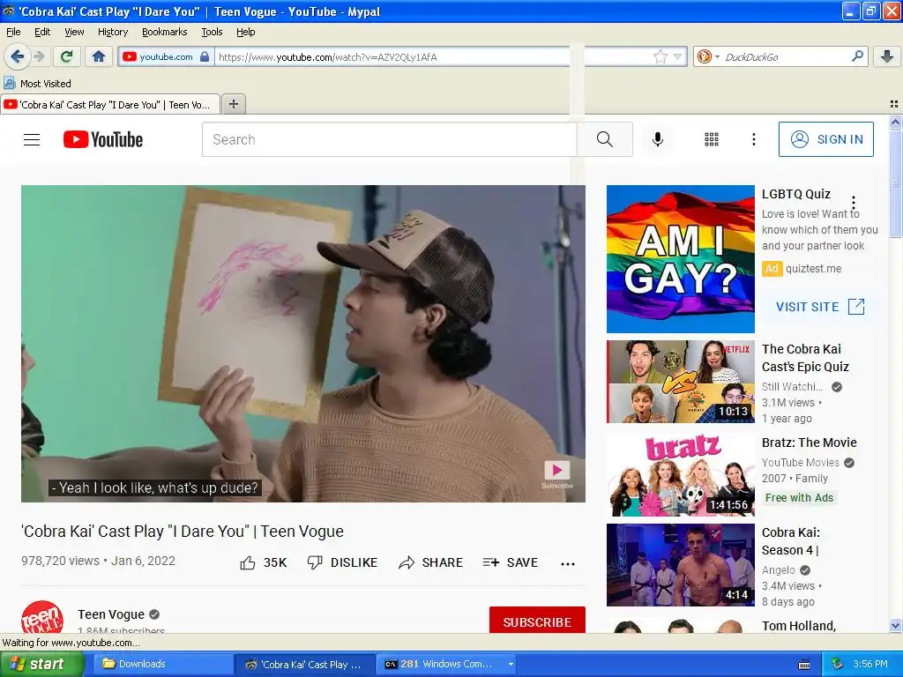Click the YouTube search magnifier button

coord(605,139)
